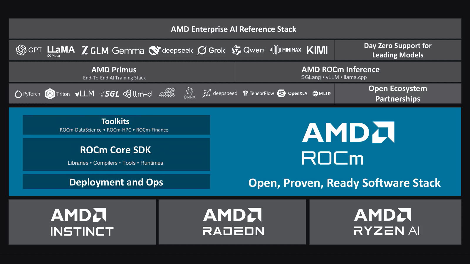Click the PyTorch logo

pyautogui.click(x=27, y=94)
